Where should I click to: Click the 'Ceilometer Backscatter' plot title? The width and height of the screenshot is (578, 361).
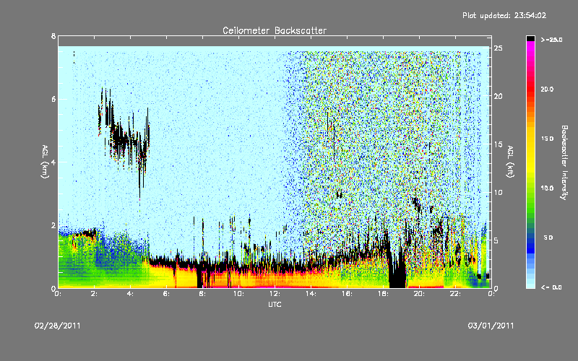[x=275, y=30]
